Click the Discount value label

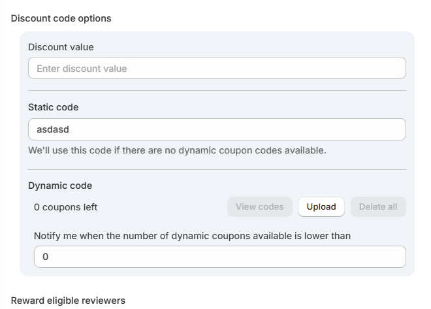[61, 47]
